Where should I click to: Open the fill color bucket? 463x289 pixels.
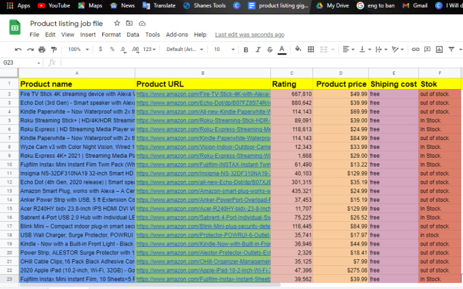point(298,49)
